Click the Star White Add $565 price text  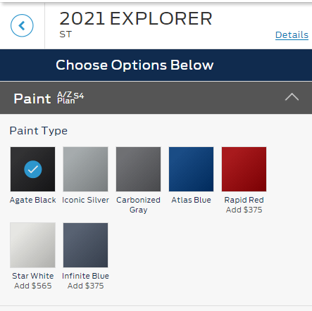[33, 286]
